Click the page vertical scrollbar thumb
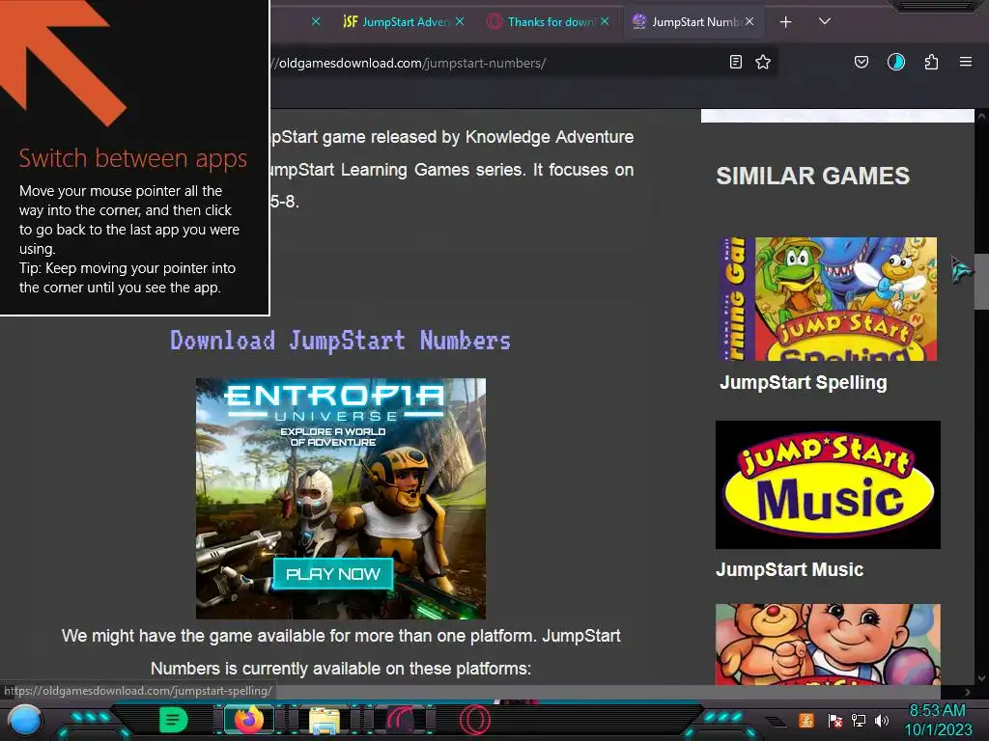Screen dimensions: 989x741 [x=981, y=281]
